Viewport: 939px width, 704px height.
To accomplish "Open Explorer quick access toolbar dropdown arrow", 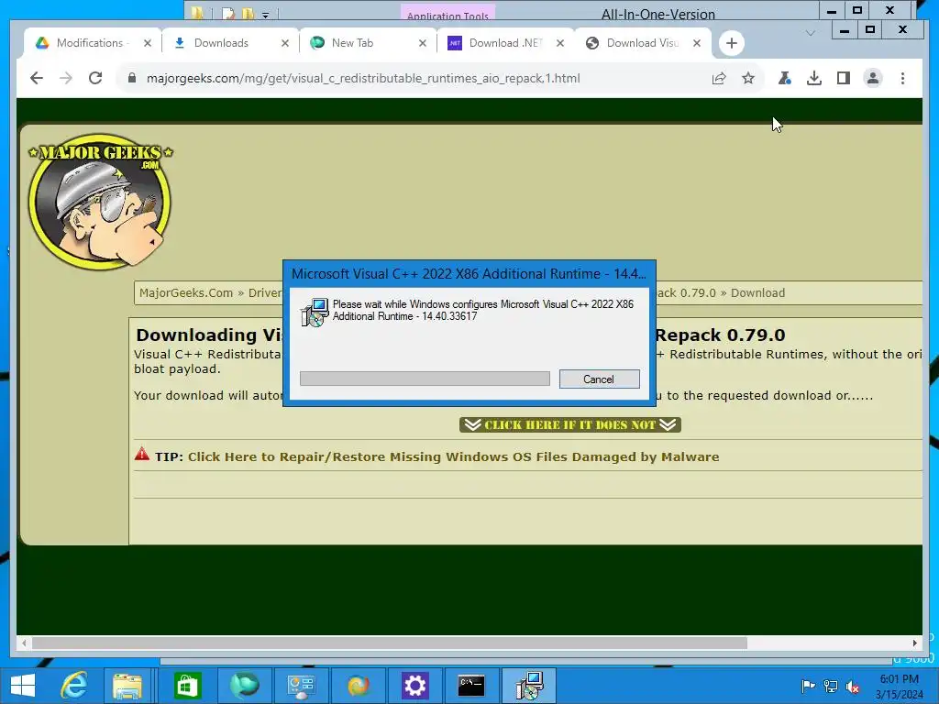I will pos(265,14).
